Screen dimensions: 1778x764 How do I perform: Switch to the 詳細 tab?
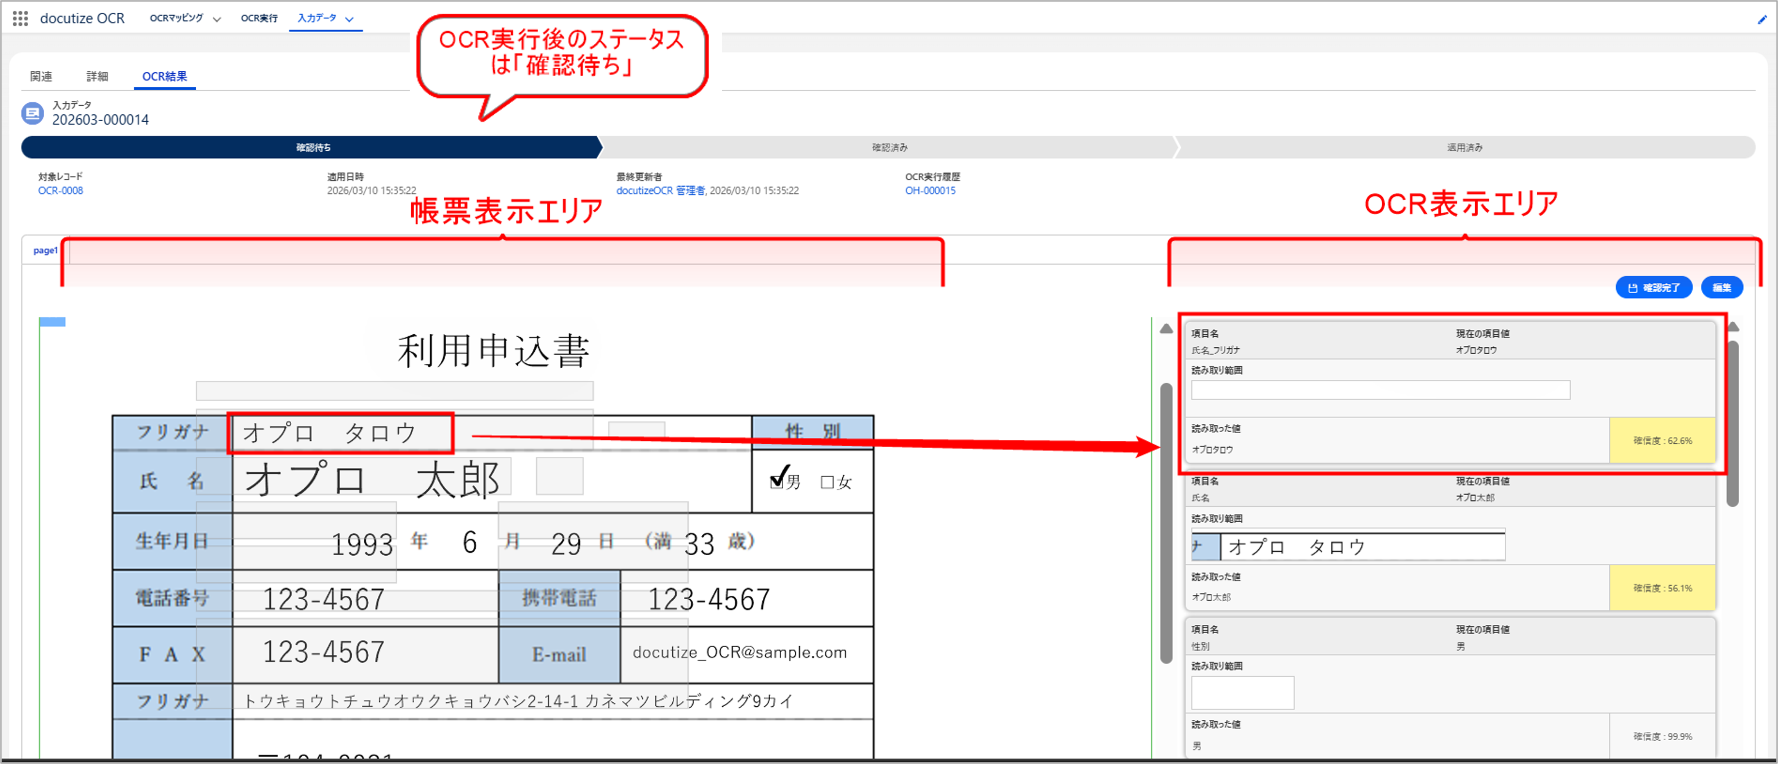click(x=97, y=76)
